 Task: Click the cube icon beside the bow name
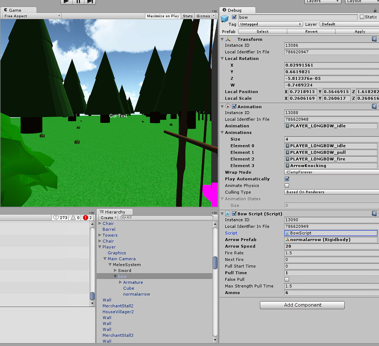coord(225,17)
